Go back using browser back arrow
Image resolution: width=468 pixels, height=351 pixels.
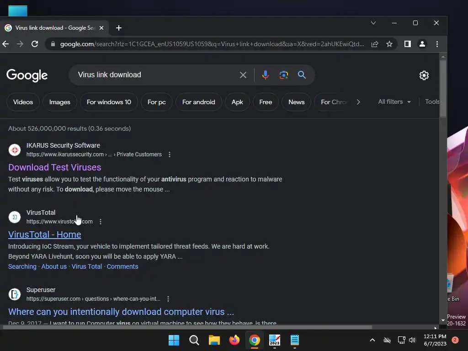[x=5, y=44]
